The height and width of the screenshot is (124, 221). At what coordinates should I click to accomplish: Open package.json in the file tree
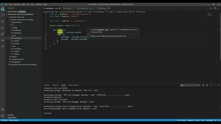[x=16, y=62]
